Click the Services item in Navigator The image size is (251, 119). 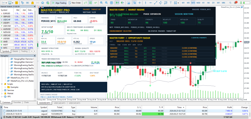[x=11, y=90]
